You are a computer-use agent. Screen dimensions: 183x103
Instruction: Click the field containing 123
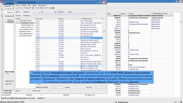coord(42,12)
